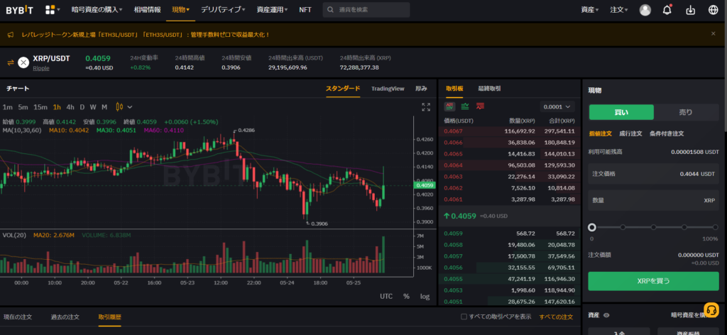Viewport: 727px width, 335px height.
Task: Open the user profile avatar
Action: coord(645,10)
